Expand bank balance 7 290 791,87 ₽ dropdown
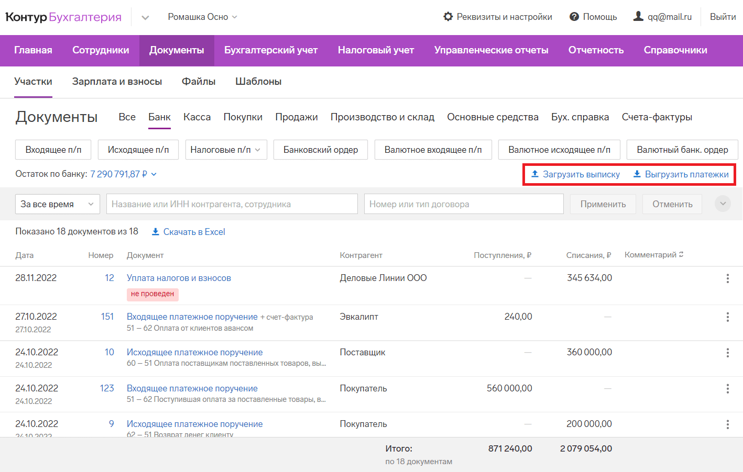The image size is (743, 472). click(124, 174)
